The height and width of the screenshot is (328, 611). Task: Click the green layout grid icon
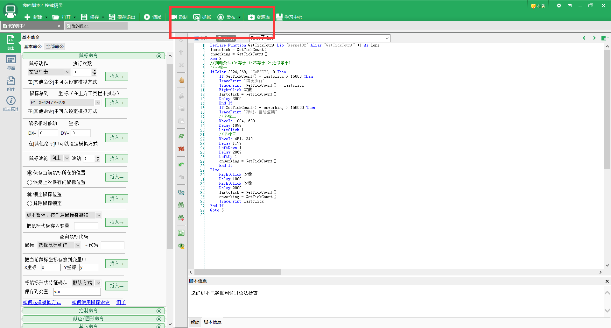click(604, 38)
